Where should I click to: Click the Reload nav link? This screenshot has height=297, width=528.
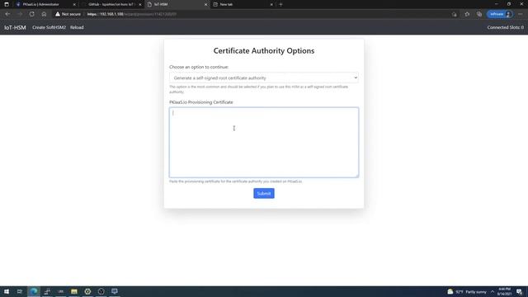coord(77,27)
